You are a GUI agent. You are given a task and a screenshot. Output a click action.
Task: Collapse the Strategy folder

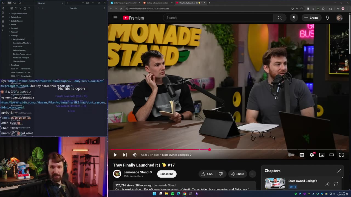(14, 36)
